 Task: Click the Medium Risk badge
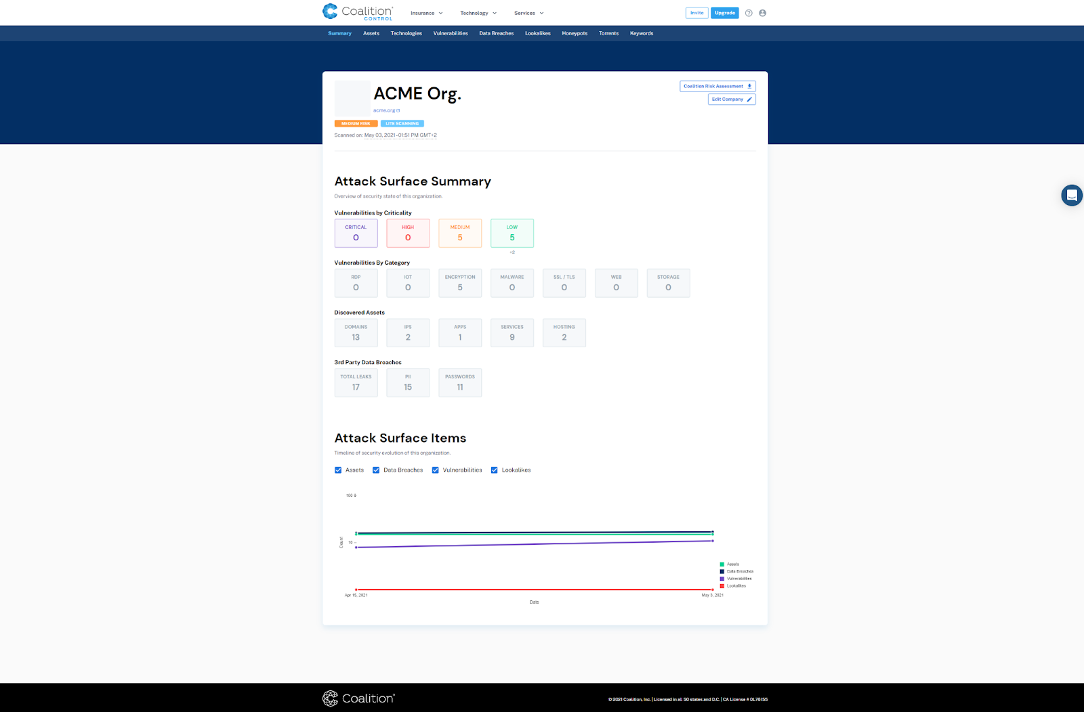(x=356, y=124)
